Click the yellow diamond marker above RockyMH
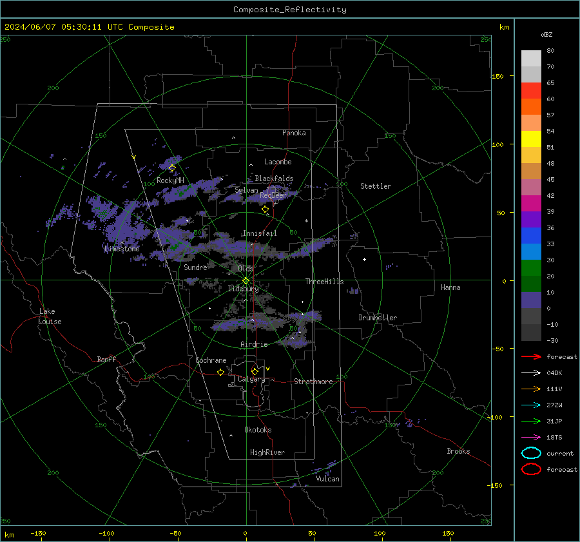The height and width of the screenshot is (542, 580). 172,168
